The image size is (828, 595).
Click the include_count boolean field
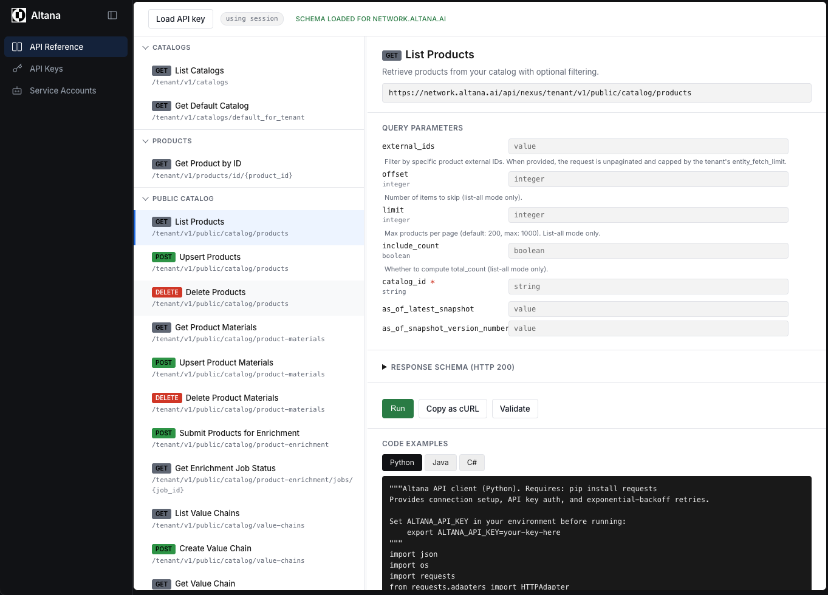(648, 251)
